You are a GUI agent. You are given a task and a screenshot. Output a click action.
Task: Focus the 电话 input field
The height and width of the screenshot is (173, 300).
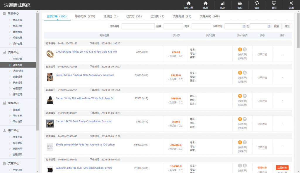tap(201, 26)
